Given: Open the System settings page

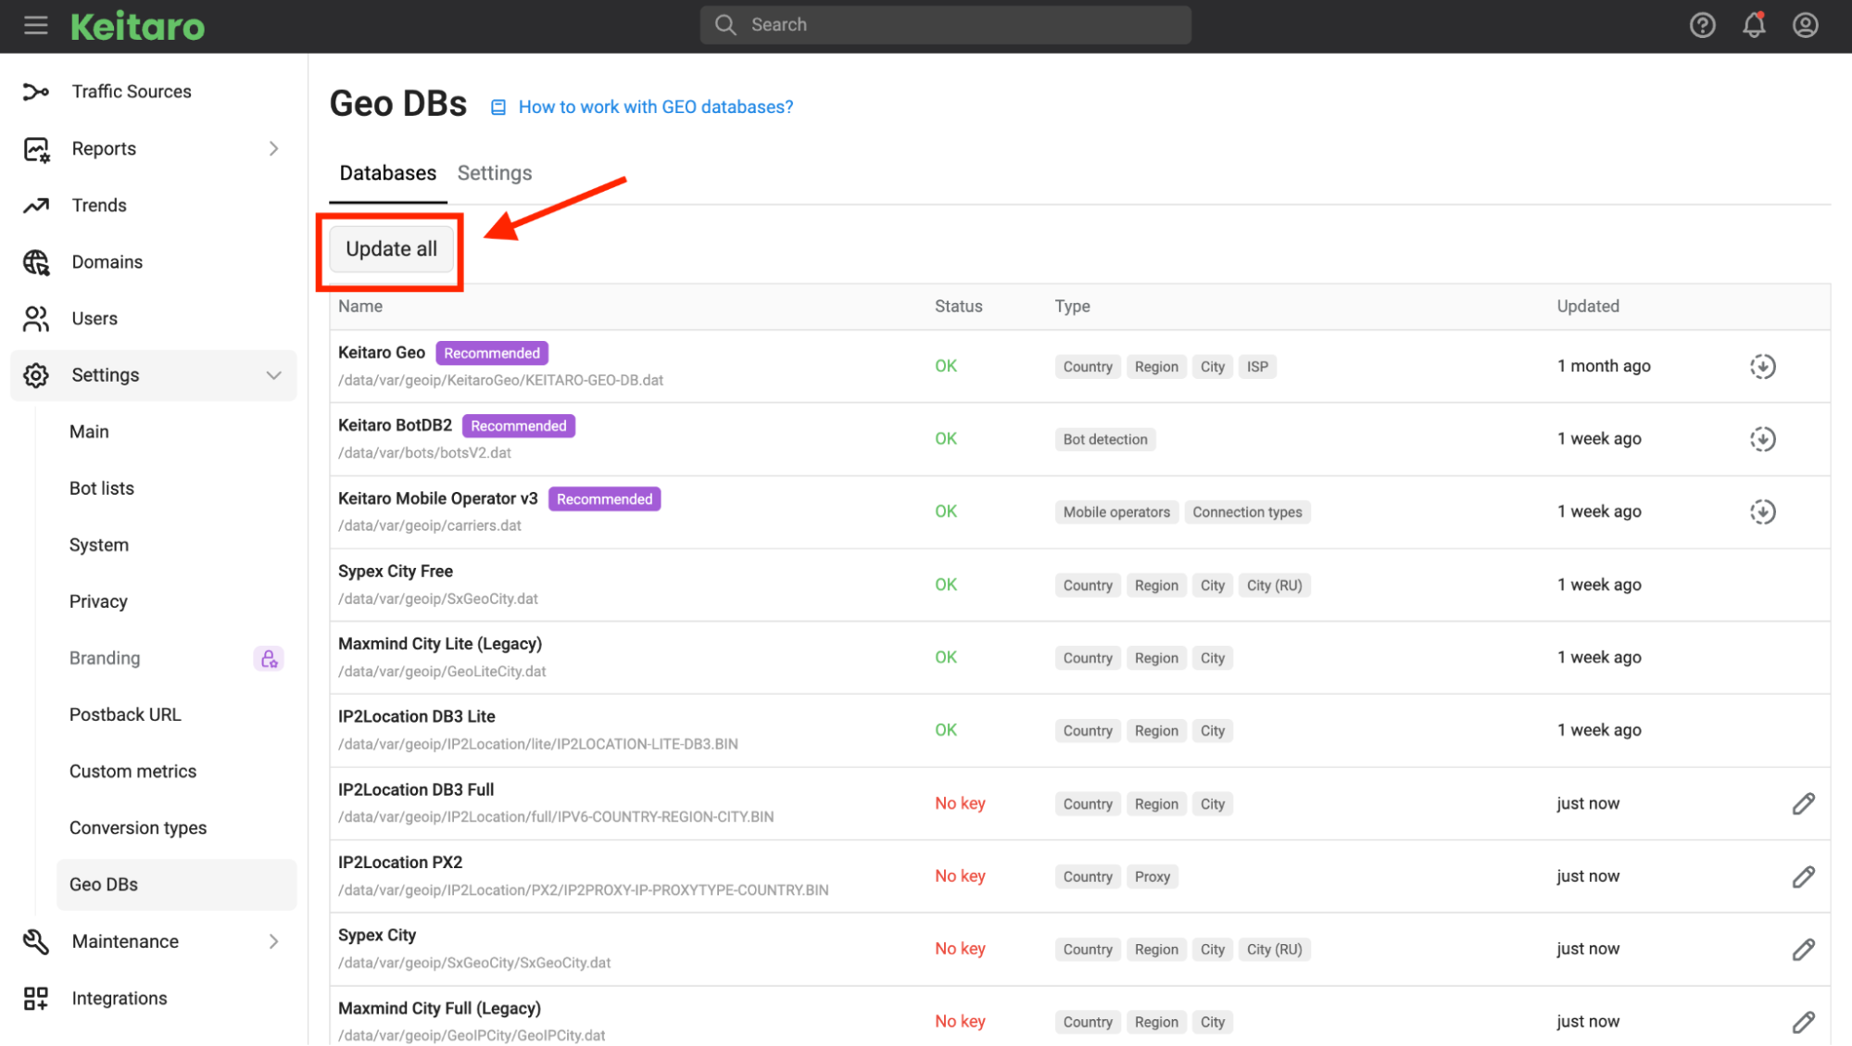Looking at the screenshot, I should click(99, 545).
